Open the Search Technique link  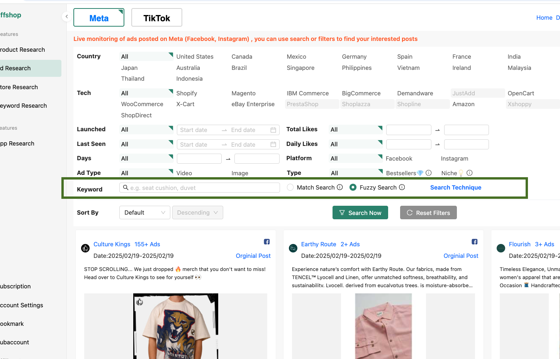click(x=455, y=188)
